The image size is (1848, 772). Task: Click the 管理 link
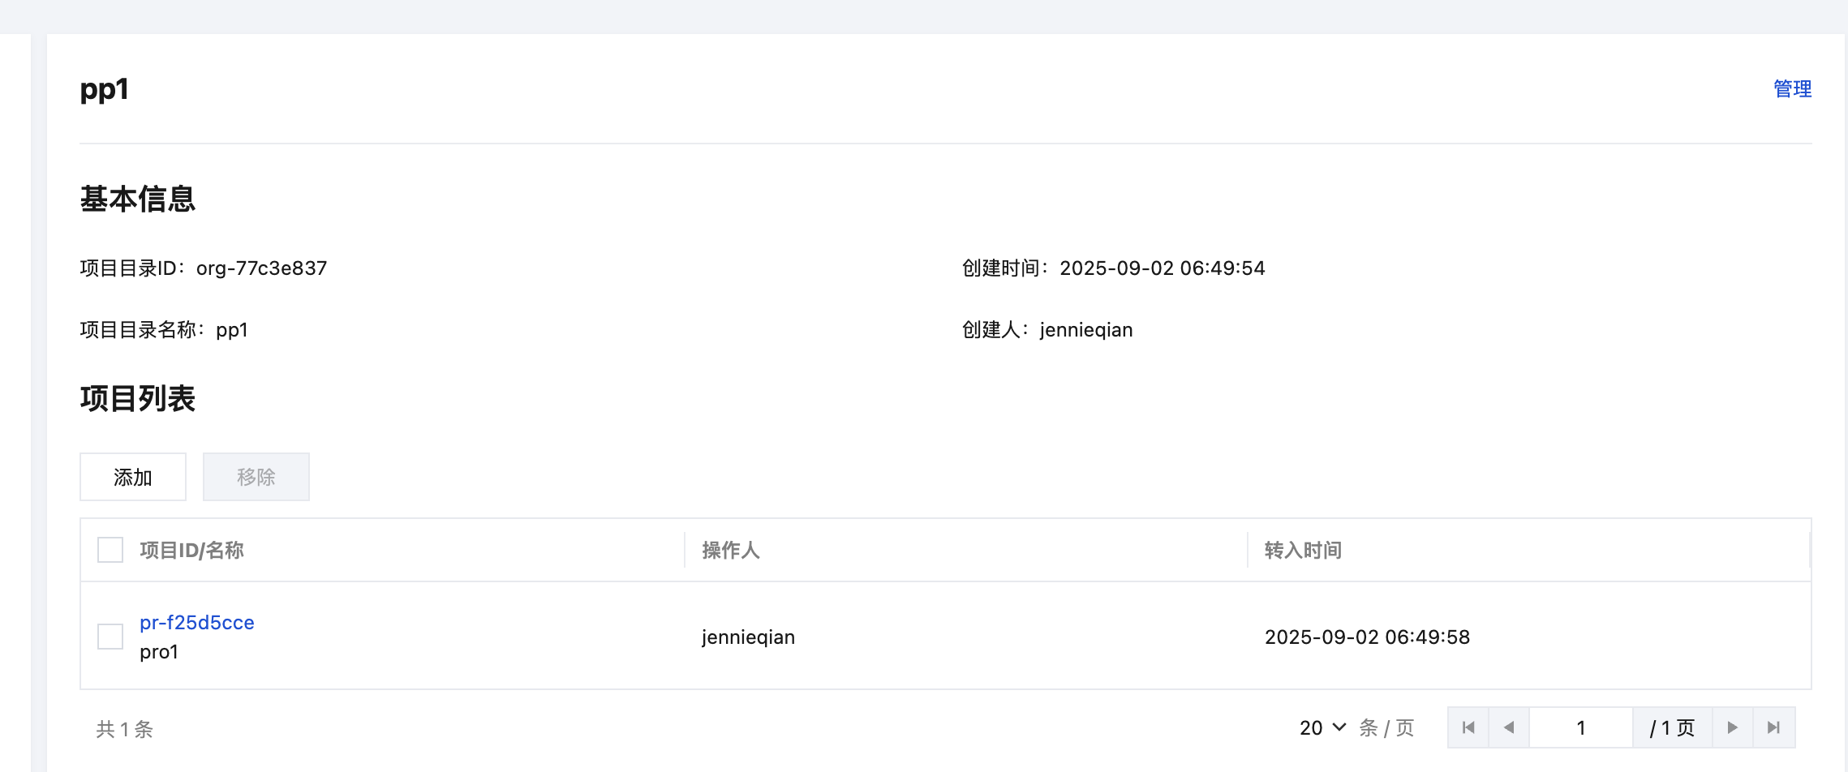(1791, 88)
